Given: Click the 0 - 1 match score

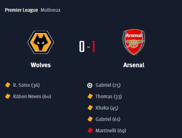Looking at the screenshot, I should [87, 47].
